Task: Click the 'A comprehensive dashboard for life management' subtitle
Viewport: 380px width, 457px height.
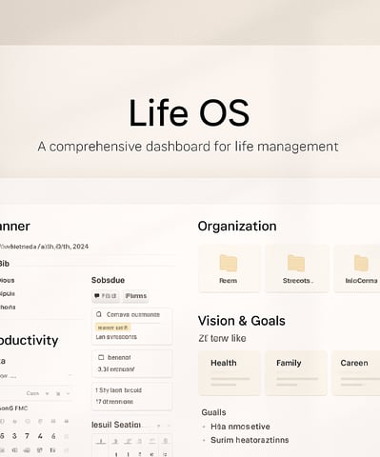Action: [188, 147]
